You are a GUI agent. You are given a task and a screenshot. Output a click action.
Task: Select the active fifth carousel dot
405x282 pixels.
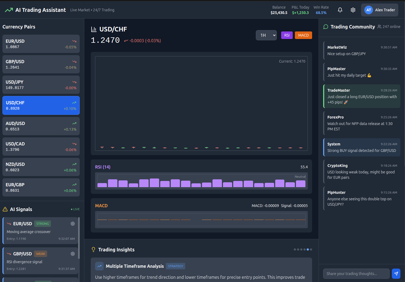[308, 249]
